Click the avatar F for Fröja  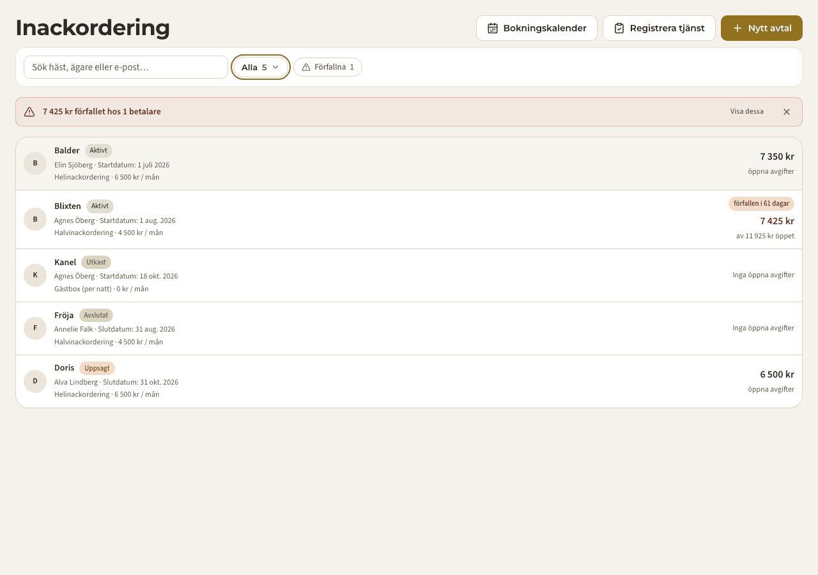point(35,328)
